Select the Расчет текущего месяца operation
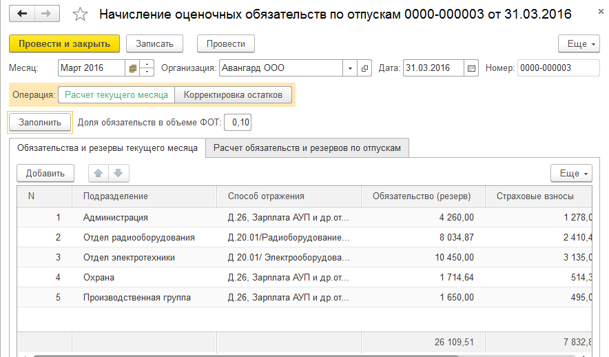This screenshot has height=357, width=609. click(116, 95)
